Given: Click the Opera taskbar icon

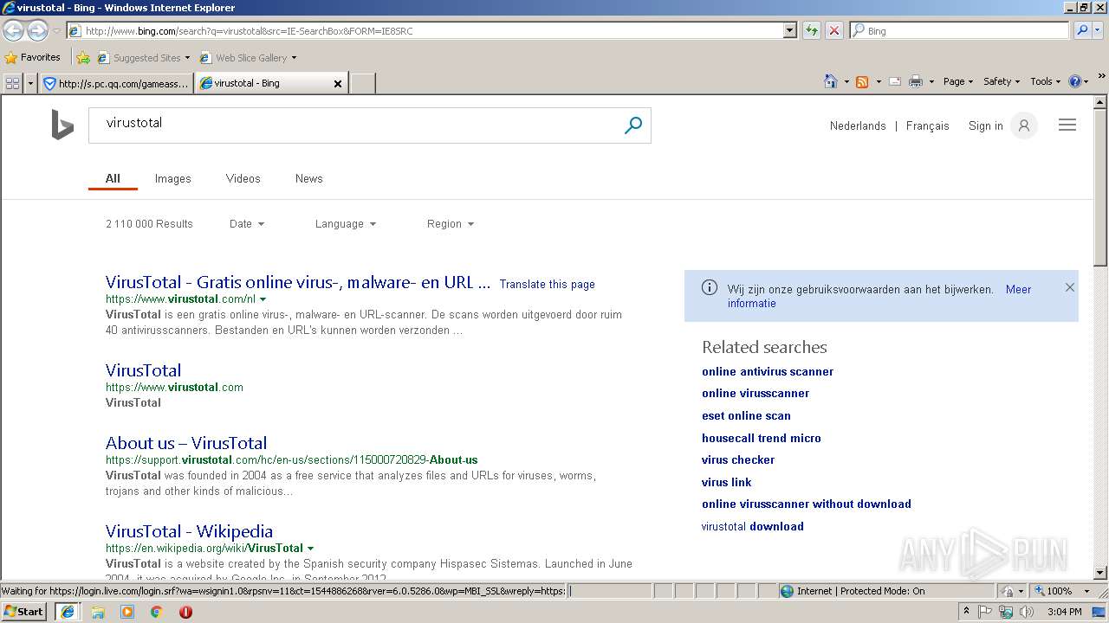Looking at the screenshot, I should pyautogui.click(x=185, y=612).
